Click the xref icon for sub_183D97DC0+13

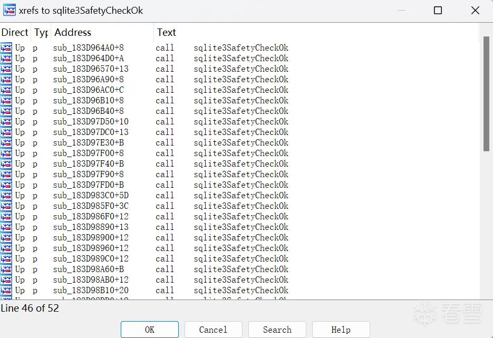6,132
